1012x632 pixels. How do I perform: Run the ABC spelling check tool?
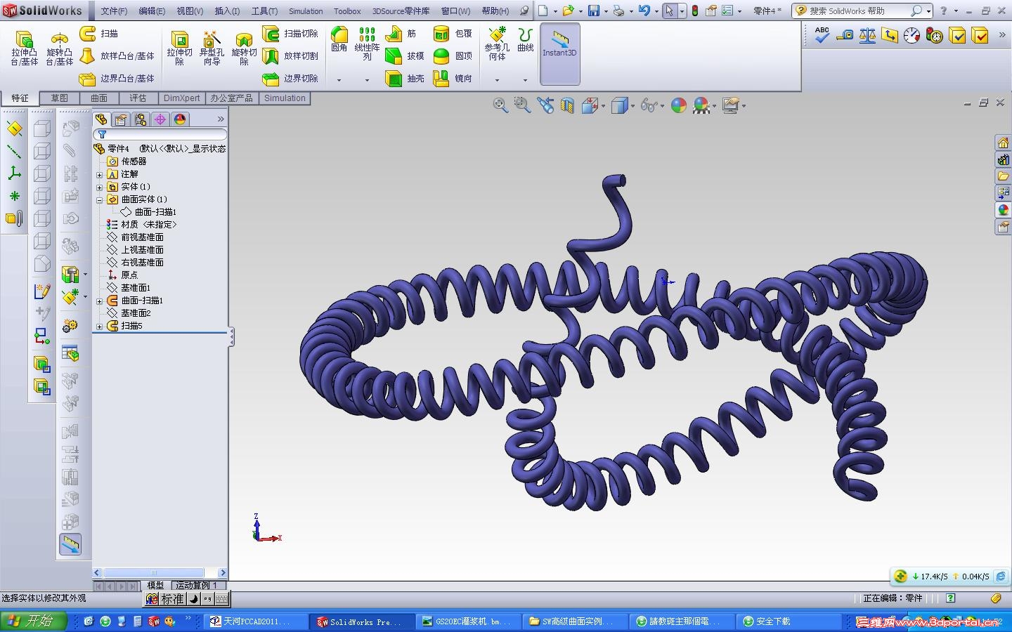[x=822, y=34]
